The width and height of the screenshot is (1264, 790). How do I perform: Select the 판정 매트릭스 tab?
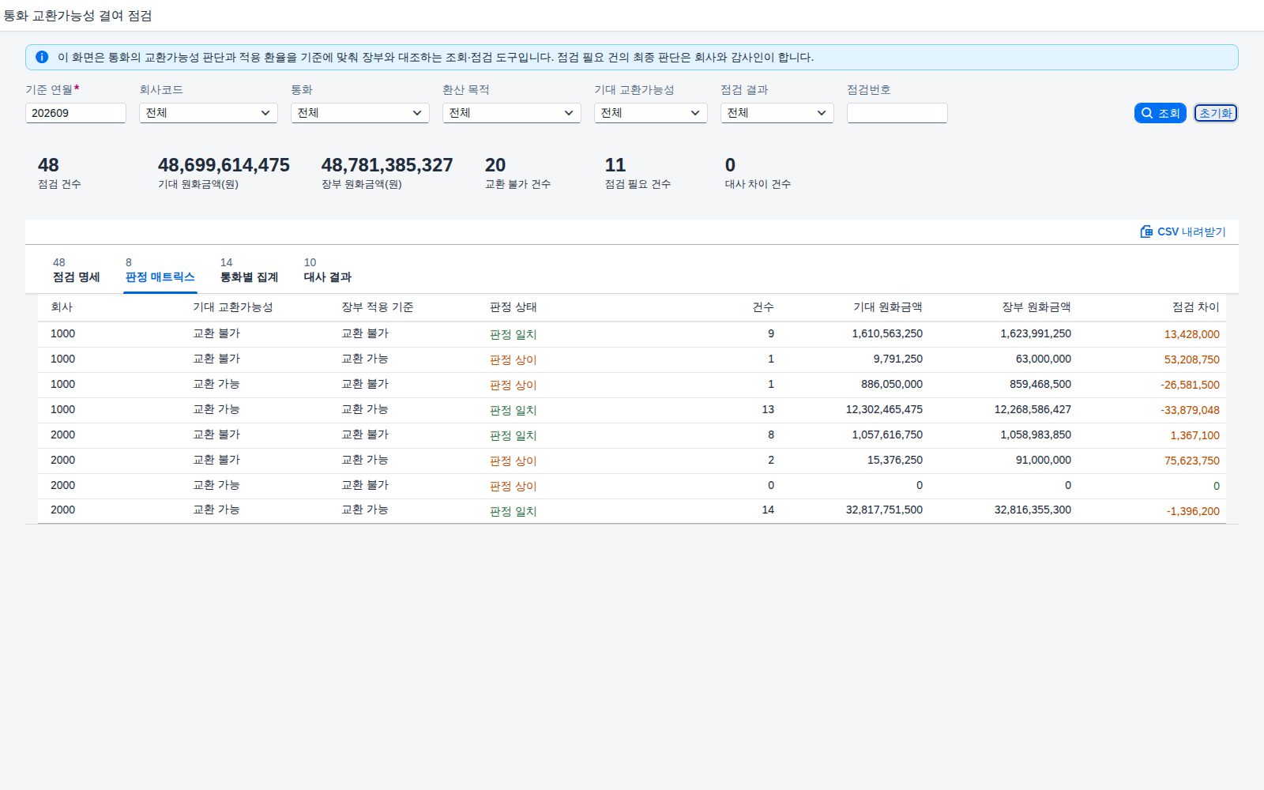(x=160, y=270)
